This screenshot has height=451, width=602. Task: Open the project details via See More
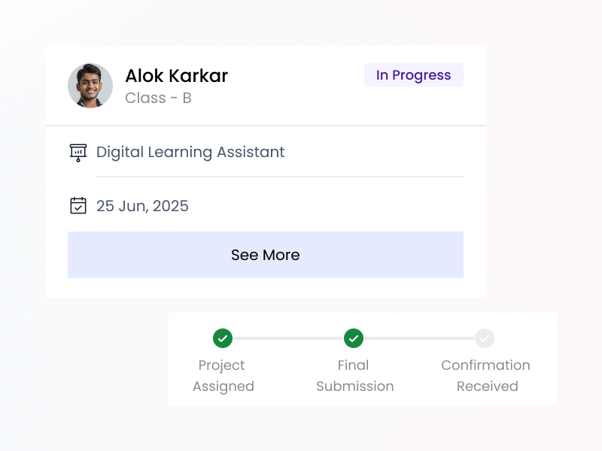click(265, 255)
